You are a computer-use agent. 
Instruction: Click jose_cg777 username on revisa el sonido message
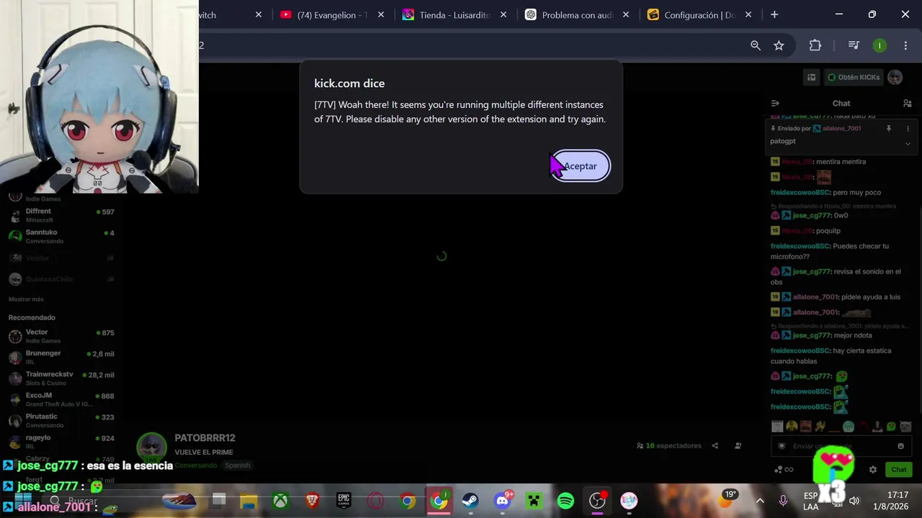[x=812, y=272]
